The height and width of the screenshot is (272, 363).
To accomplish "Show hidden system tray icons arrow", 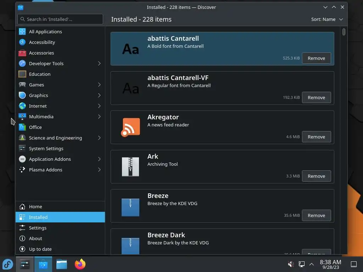I will point(312,264).
